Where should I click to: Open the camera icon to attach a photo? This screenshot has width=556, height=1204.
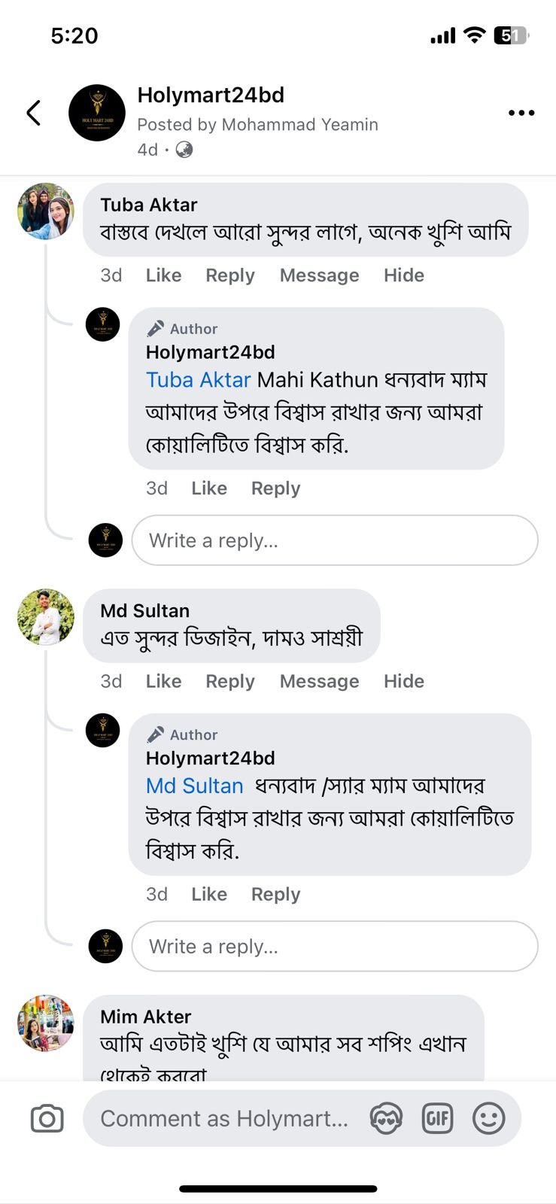[x=46, y=1118]
